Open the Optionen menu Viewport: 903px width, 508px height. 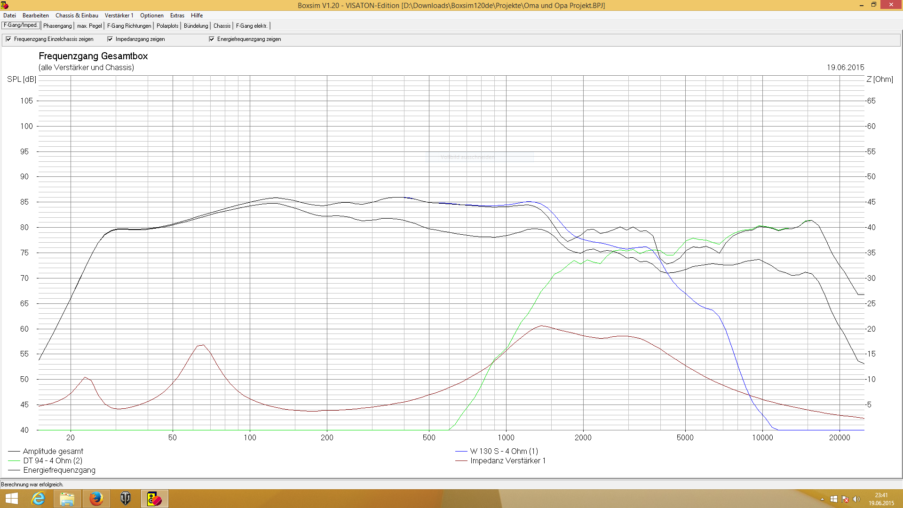[x=151, y=16]
